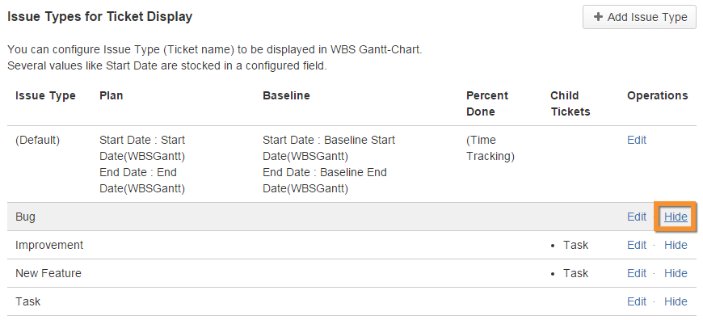Hide the Improvement issue type
The image size is (703, 320).
point(676,245)
